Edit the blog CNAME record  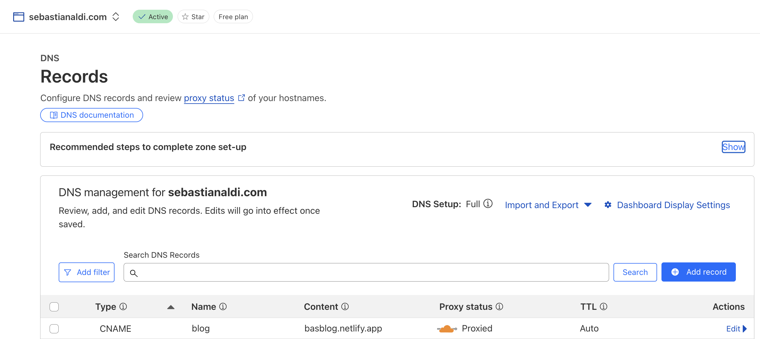pos(734,329)
